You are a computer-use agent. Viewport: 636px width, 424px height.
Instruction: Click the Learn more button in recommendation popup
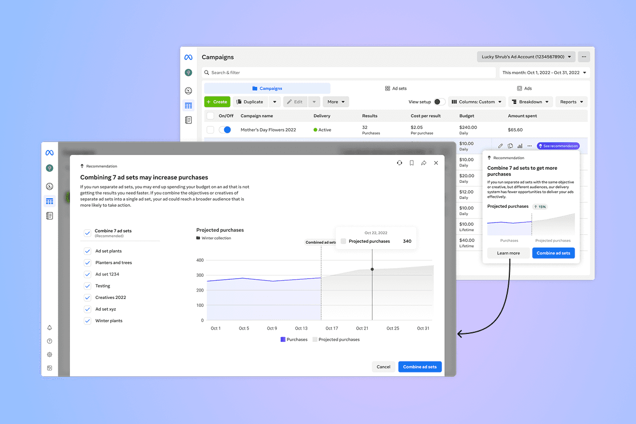pos(508,253)
